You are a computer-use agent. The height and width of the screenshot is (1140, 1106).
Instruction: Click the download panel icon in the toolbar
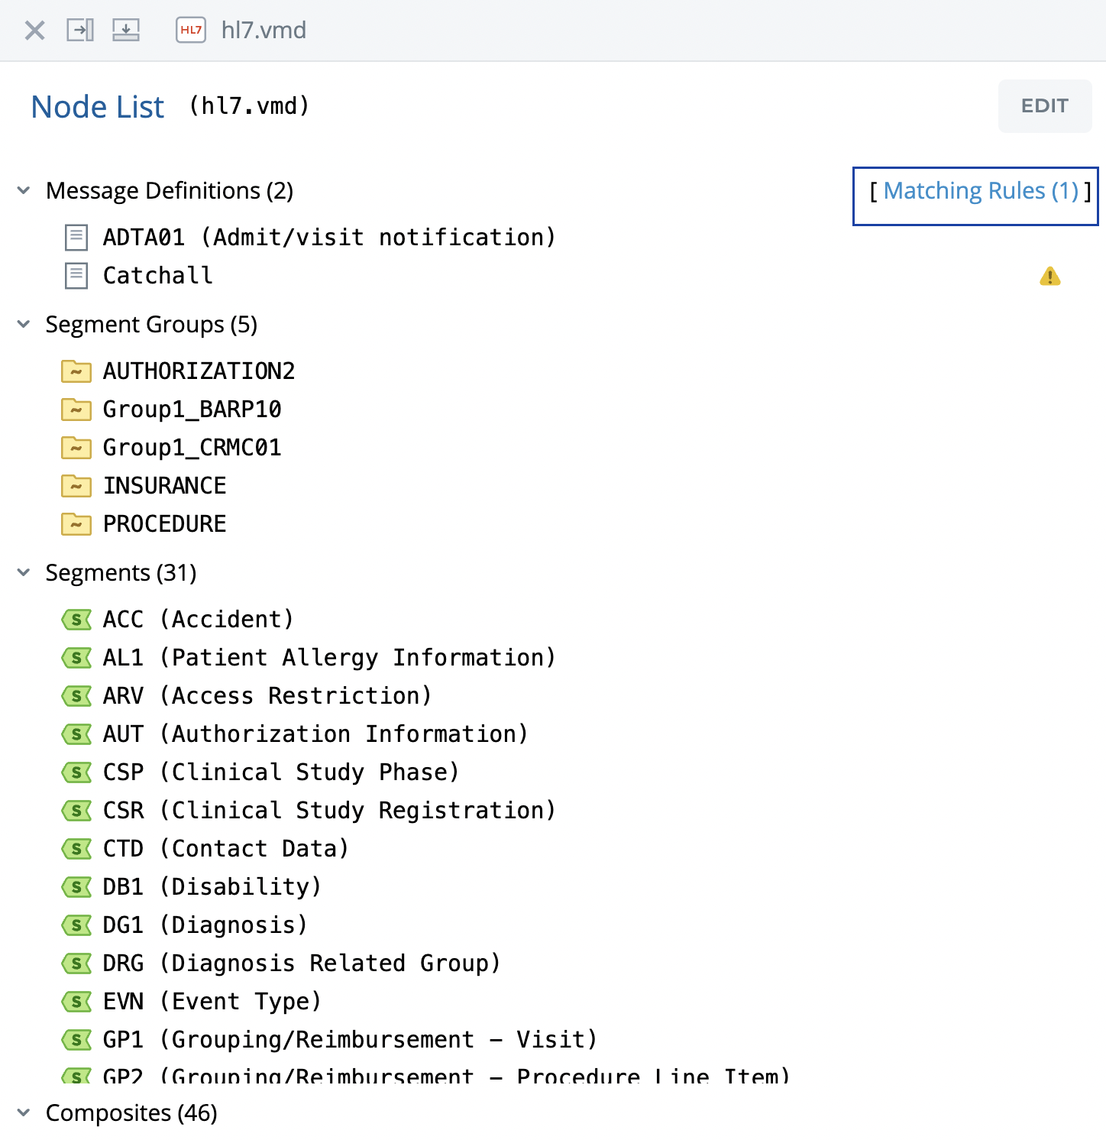(x=126, y=31)
